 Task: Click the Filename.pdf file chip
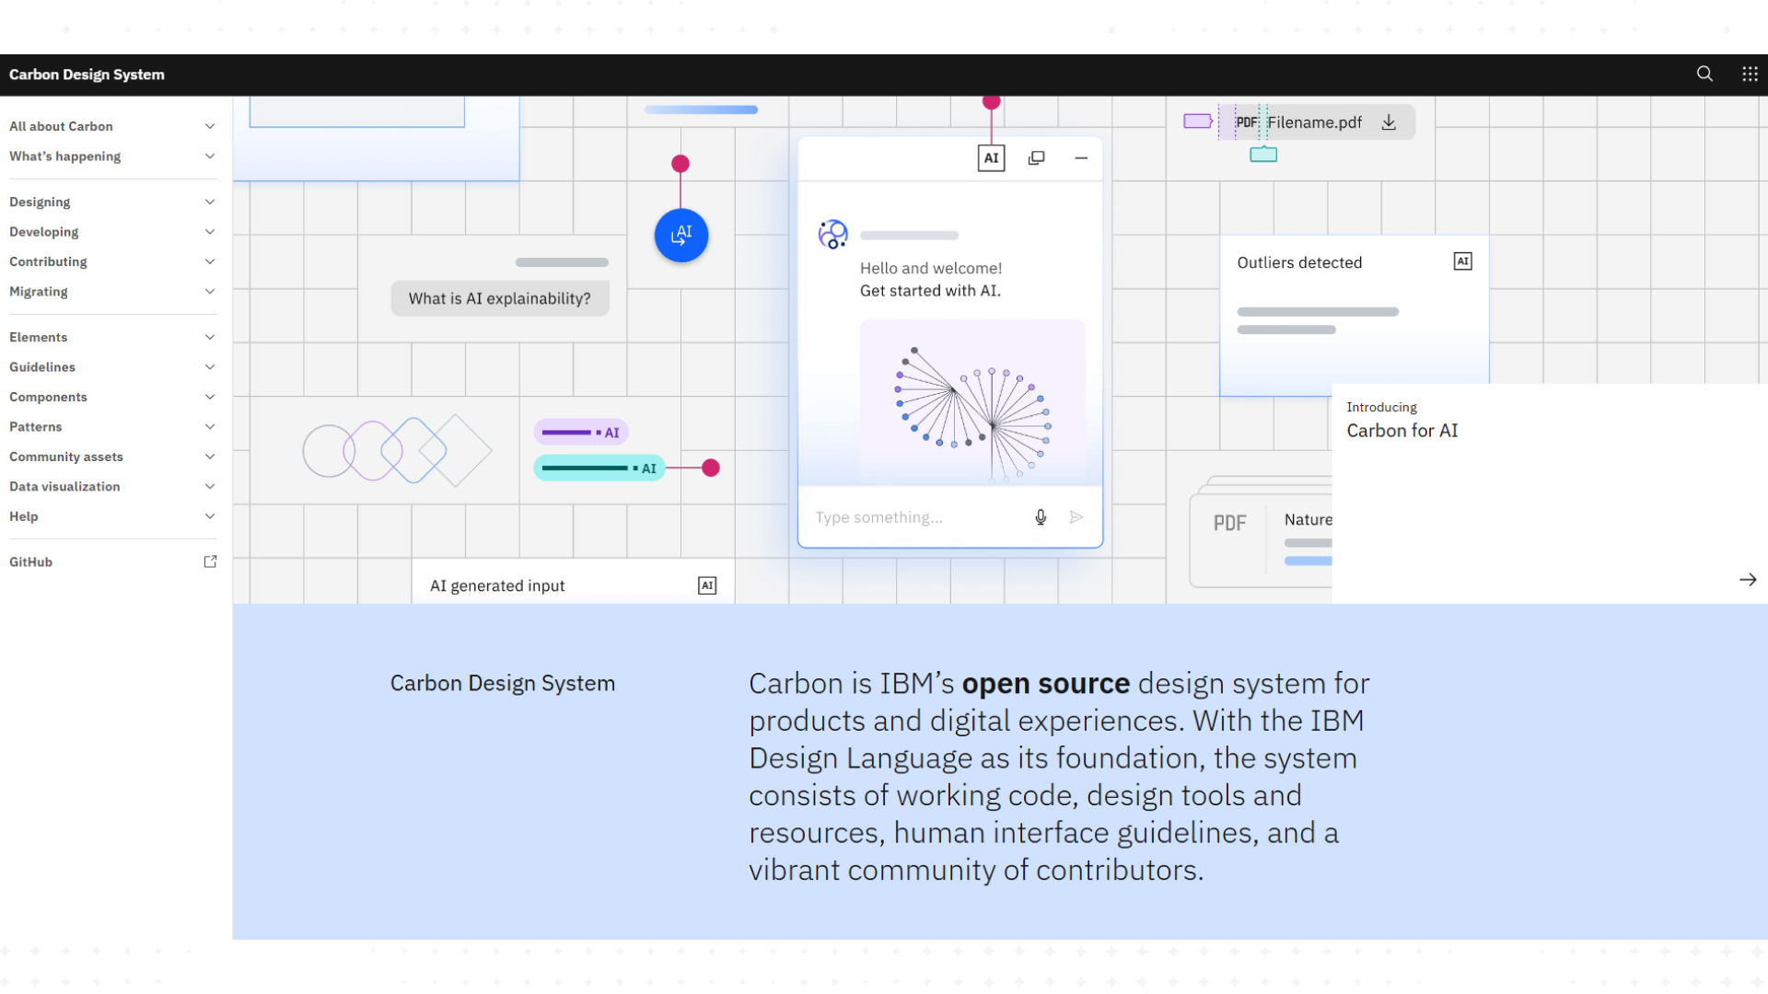[x=1317, y=122]
